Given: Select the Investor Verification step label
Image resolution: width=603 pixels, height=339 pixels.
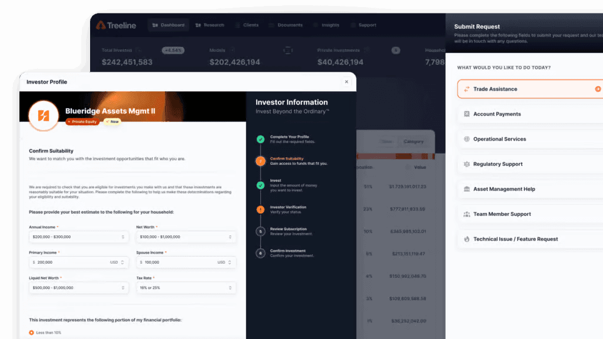Looking at the screenshot, I should pyautogui.click(x=288, y=207).
